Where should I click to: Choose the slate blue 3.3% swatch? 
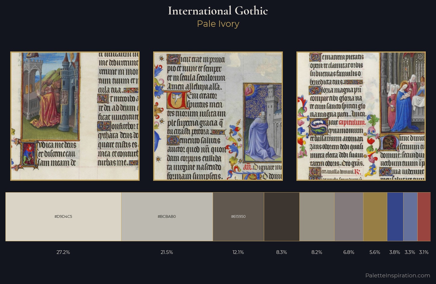click(x=410, y=217)
